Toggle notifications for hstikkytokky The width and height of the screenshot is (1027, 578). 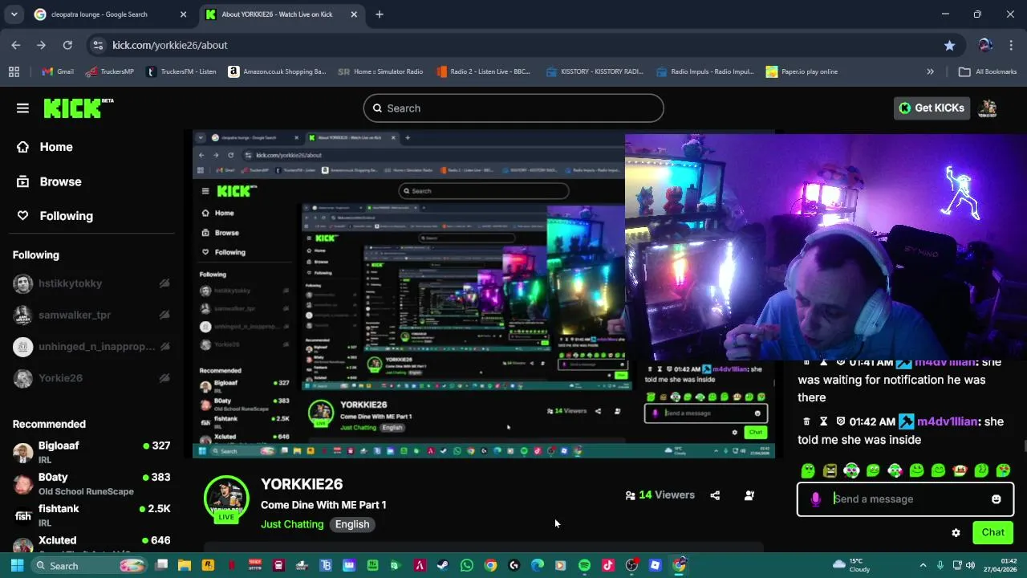tap(164, 283)
